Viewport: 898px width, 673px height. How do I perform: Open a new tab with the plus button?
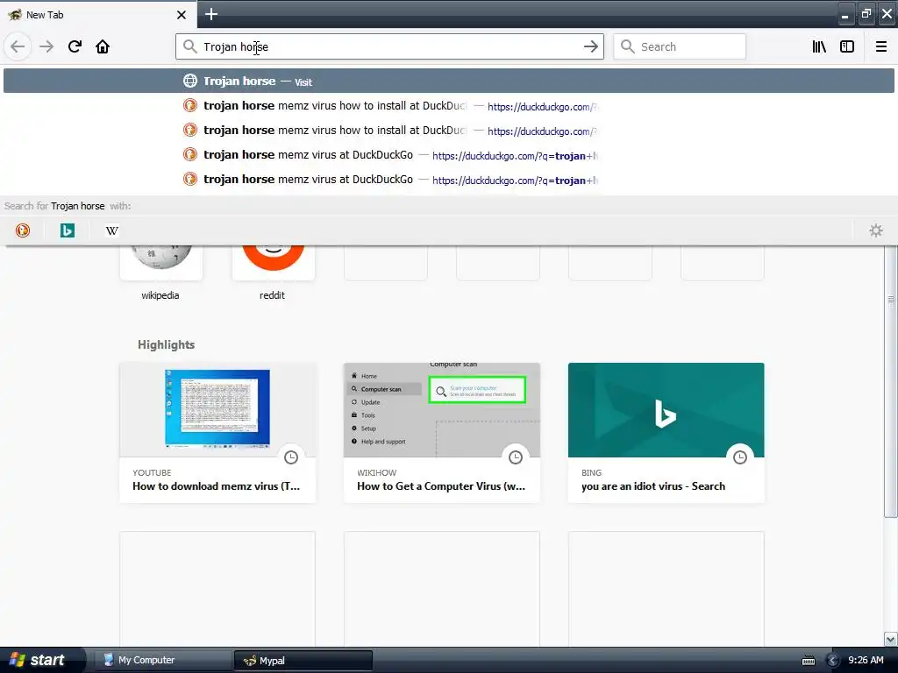pos(210,14)
